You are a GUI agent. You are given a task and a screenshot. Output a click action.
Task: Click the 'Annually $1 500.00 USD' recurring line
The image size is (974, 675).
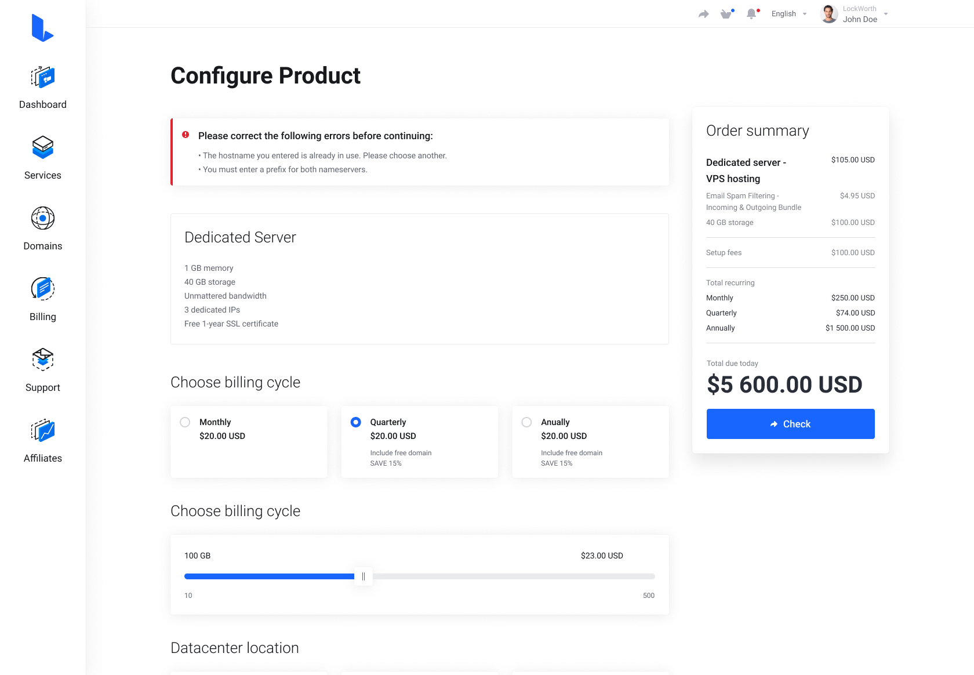click(790, 328)
